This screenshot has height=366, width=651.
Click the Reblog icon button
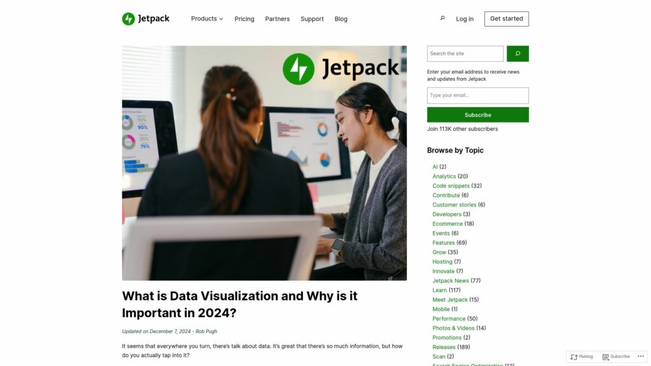pos(582,356)
